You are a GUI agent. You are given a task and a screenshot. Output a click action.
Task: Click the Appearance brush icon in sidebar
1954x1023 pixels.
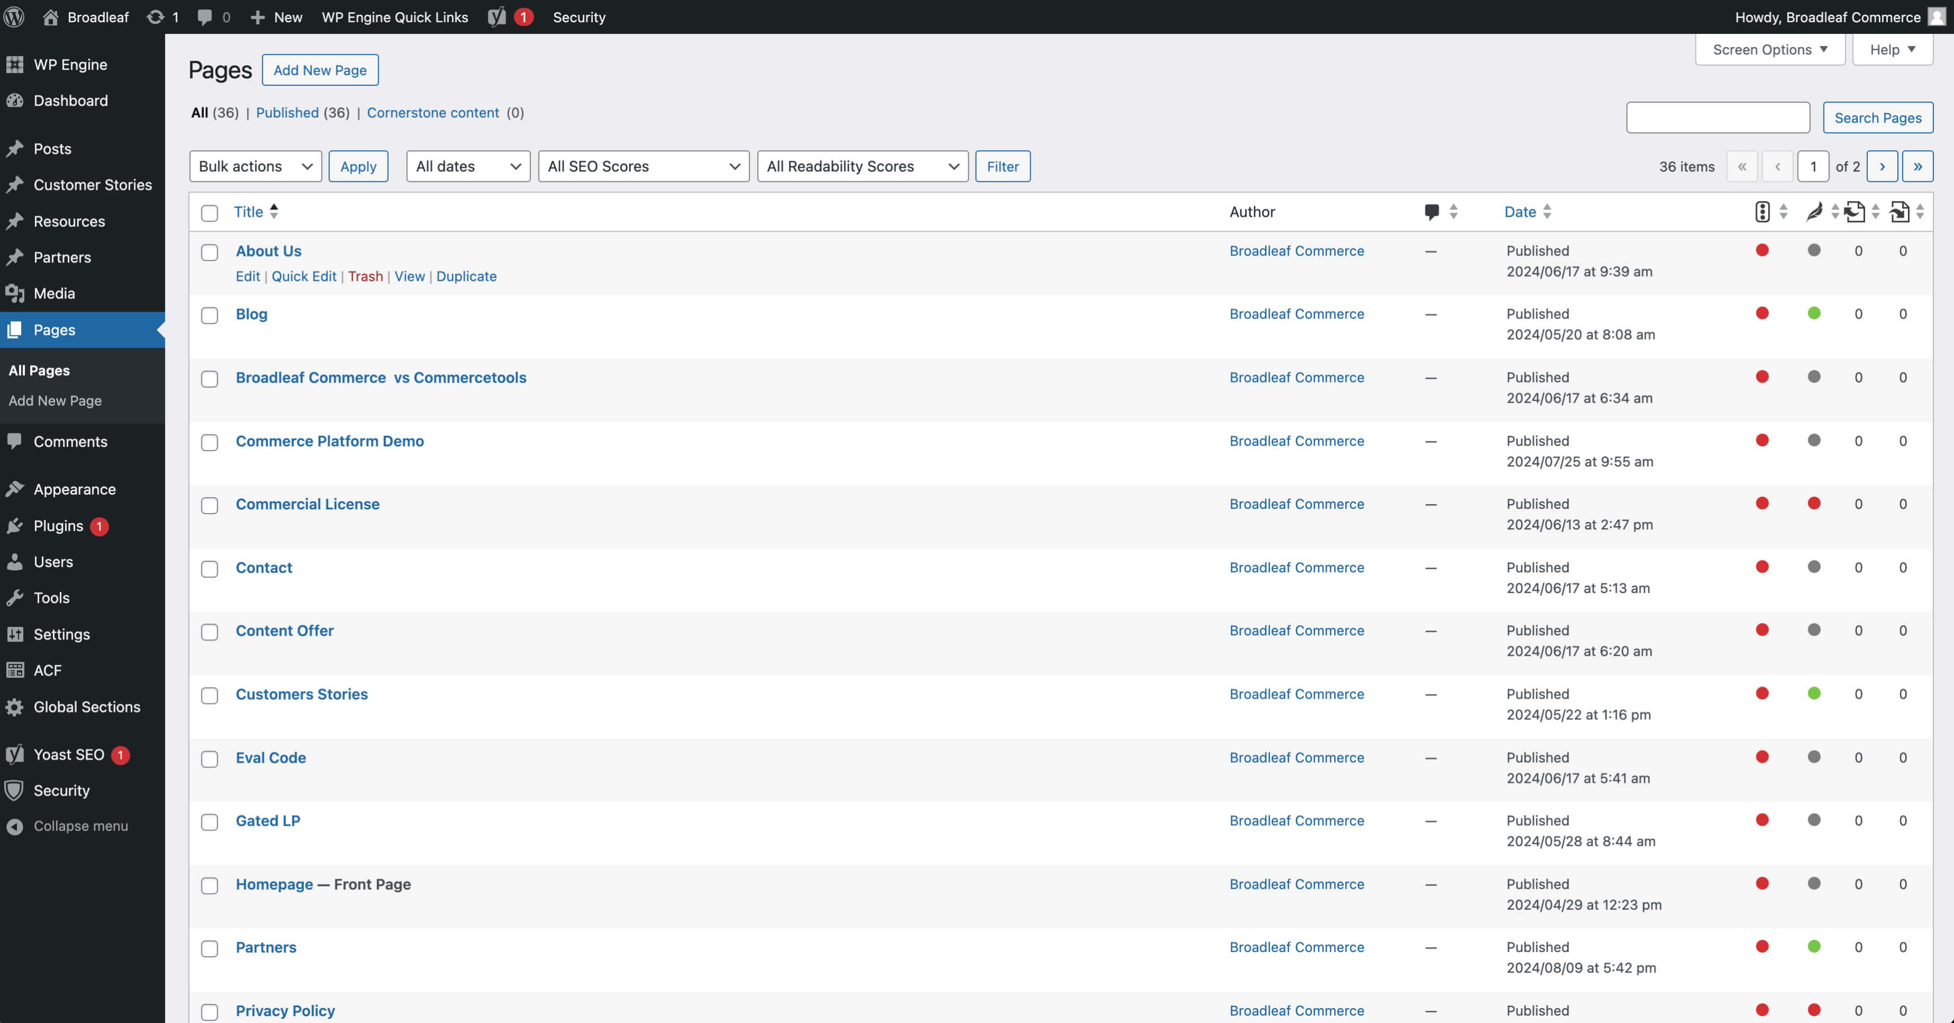click(14, 489)
